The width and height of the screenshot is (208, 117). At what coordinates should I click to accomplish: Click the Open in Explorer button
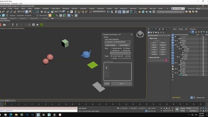click(x=110, y=45)
